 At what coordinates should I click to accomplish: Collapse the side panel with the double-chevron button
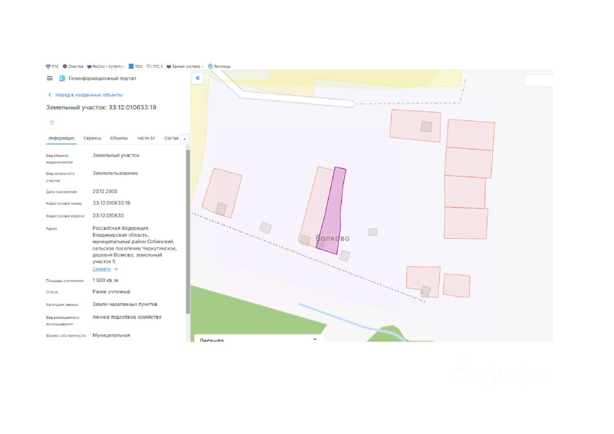point(198,78)
